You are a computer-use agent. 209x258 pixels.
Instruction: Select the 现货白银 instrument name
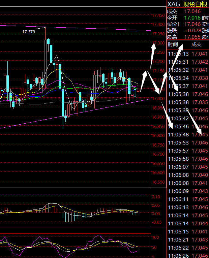coord(195,4)
